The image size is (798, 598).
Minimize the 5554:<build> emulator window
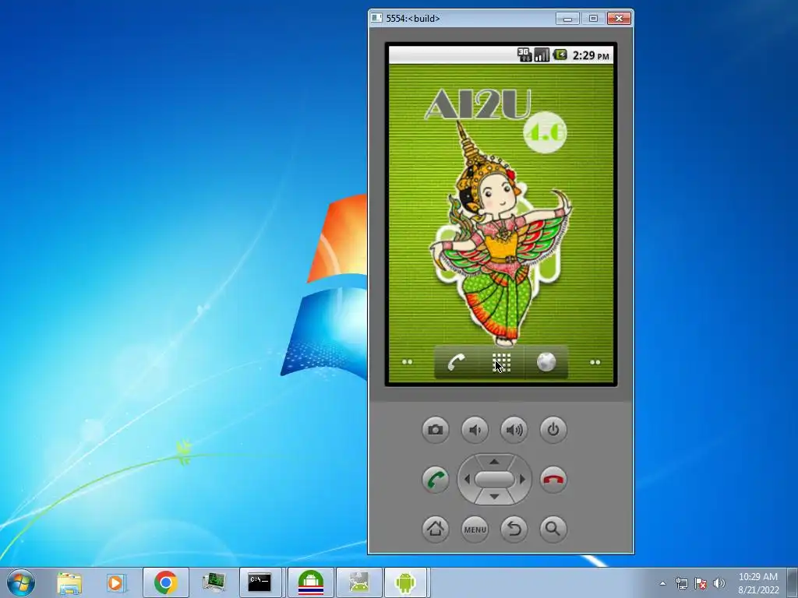567,19
